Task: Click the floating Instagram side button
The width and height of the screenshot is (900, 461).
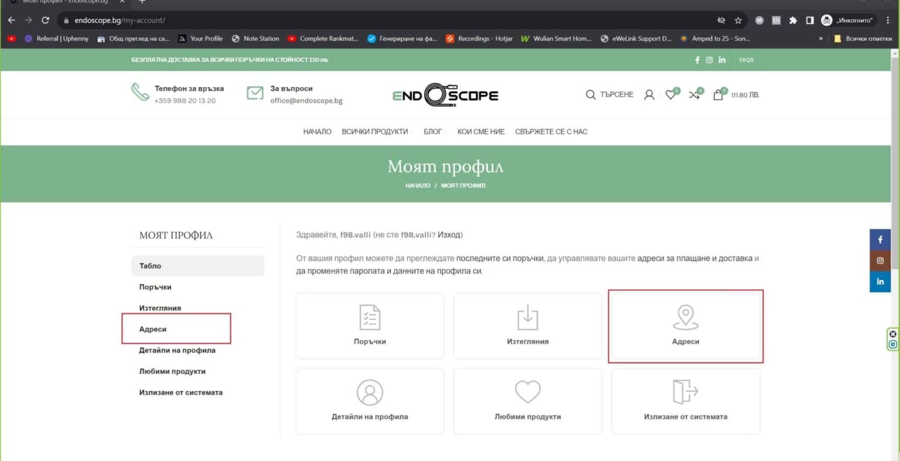Action: [880, 261]
